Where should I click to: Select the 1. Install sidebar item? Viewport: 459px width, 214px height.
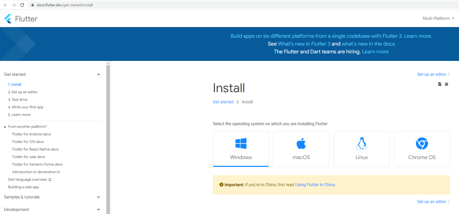pyautogui.click(x=15, y=84)
